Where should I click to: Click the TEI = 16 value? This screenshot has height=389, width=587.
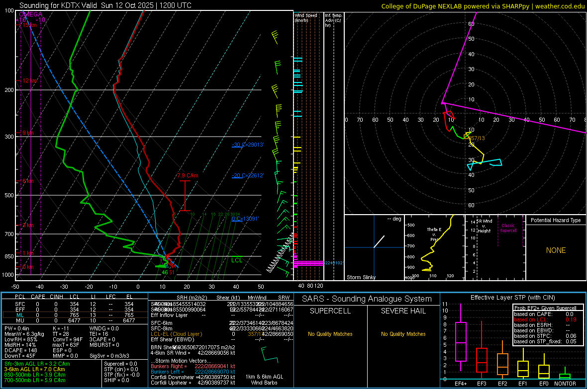point(99,334)
